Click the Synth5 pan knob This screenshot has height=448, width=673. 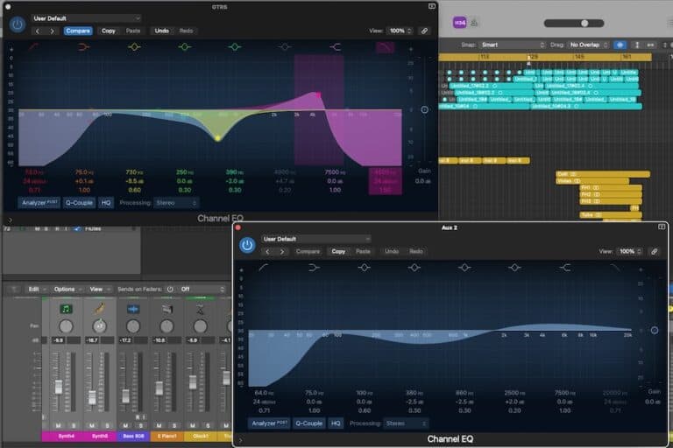pos(100,326)
